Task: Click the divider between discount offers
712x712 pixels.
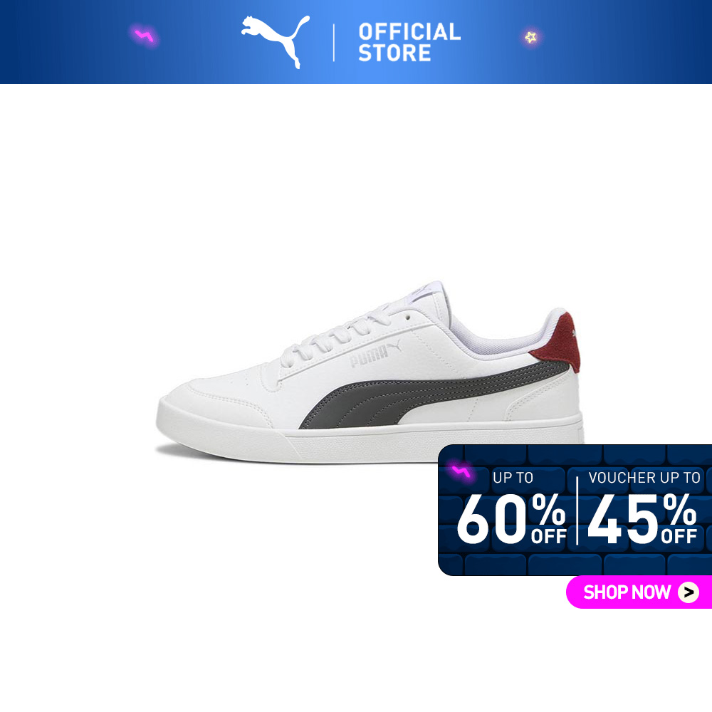Action: [577, 511]
